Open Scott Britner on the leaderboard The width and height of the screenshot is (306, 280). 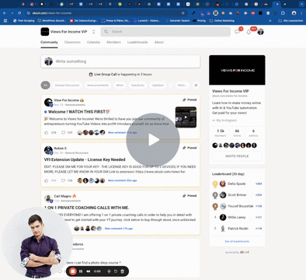[x=237, y=195]
